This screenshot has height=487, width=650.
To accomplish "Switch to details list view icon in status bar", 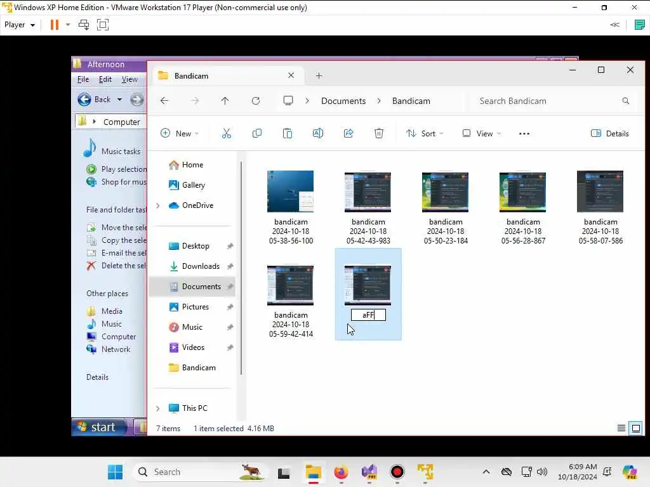I will click(x=621, y=428).
